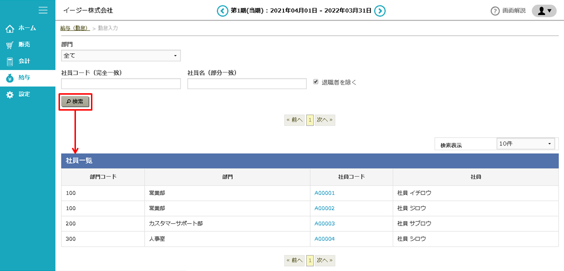Click the gear Settings icon in sidebar
This screenshot has width=564, height=271.
coord(10,95)
